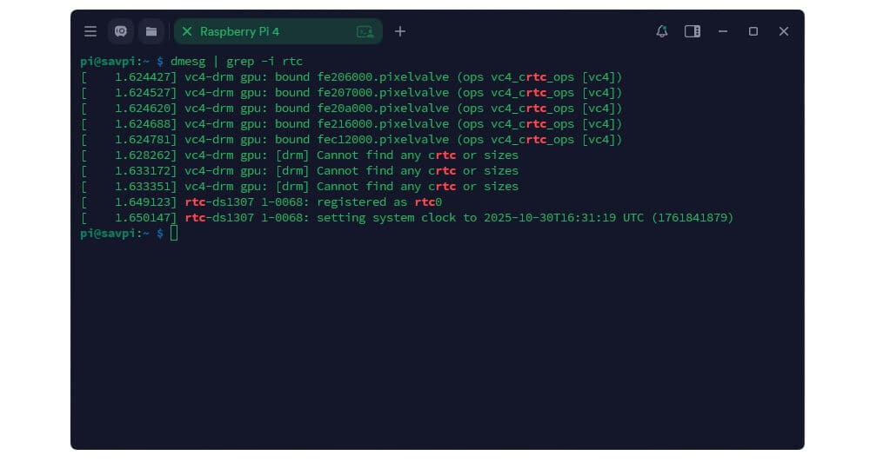Click the line with timestamp 1.628262
The image size is (870, 462).
(x=299, y=155)
